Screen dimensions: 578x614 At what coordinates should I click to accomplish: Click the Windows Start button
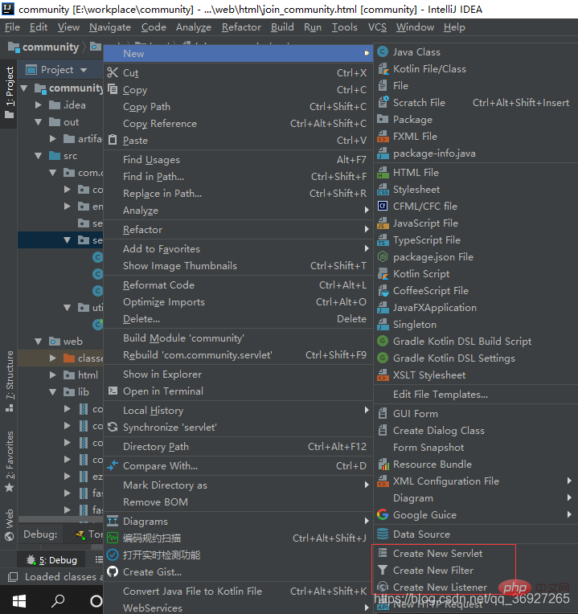(18, 600)
